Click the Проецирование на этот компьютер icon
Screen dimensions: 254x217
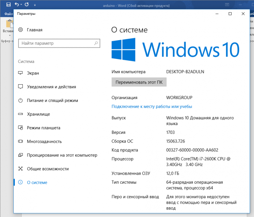pos(20,155)
